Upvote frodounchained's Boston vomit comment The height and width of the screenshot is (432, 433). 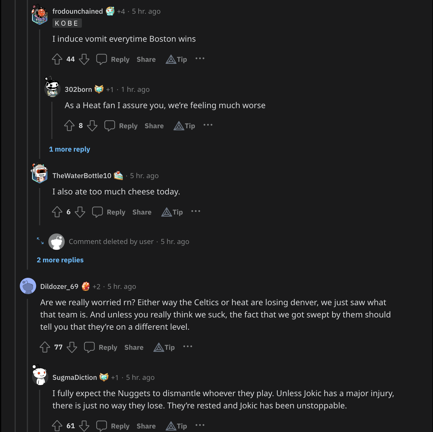pyautogui.click(x=57, y=59)
